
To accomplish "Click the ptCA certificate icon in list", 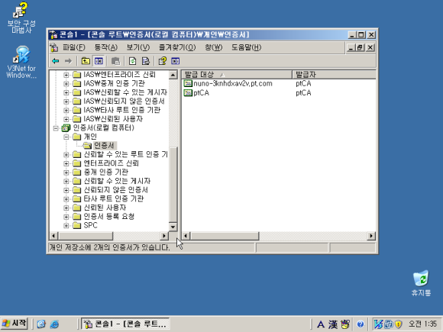I will 188,93.
